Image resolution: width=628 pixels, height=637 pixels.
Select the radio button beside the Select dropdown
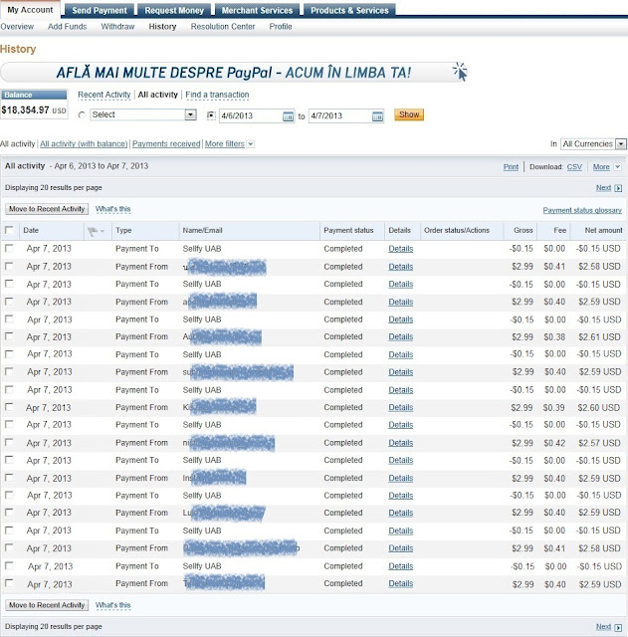(82, 115)
